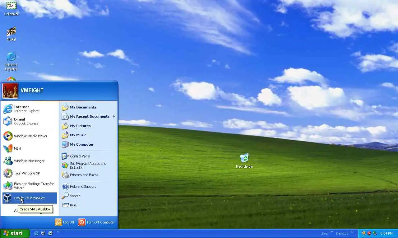Screen dimensions: 398x238
Task: Open Control Panel
Action: pos(88,156)
